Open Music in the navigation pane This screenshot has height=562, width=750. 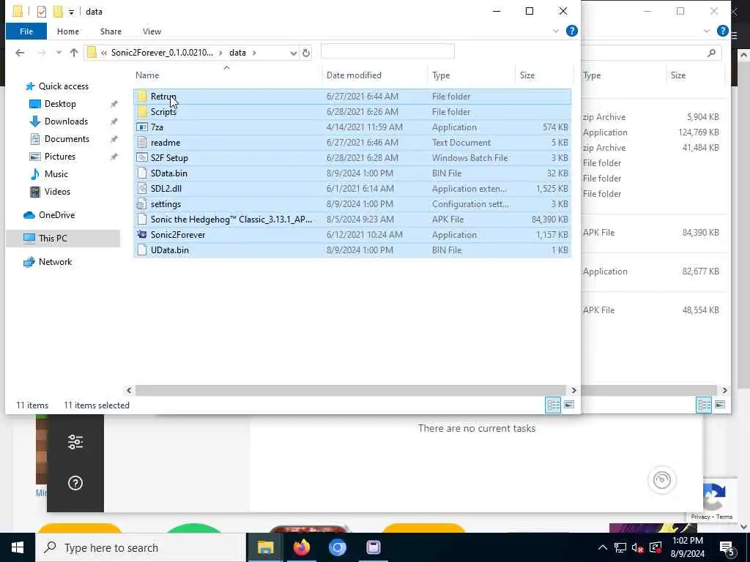click(56, 174)
